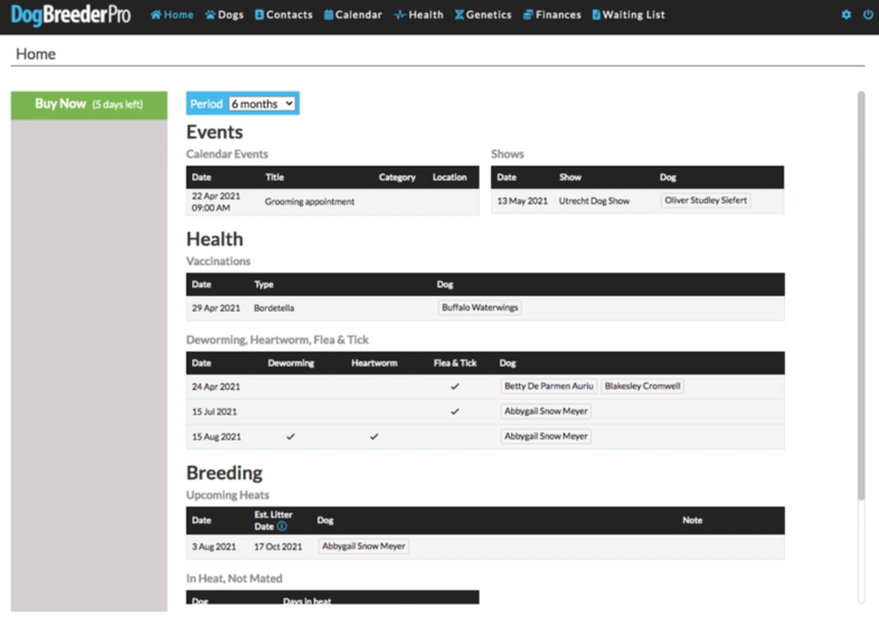Log out using the power icon
This screenshot has width=879, height=619.
(x=868, y=15)
